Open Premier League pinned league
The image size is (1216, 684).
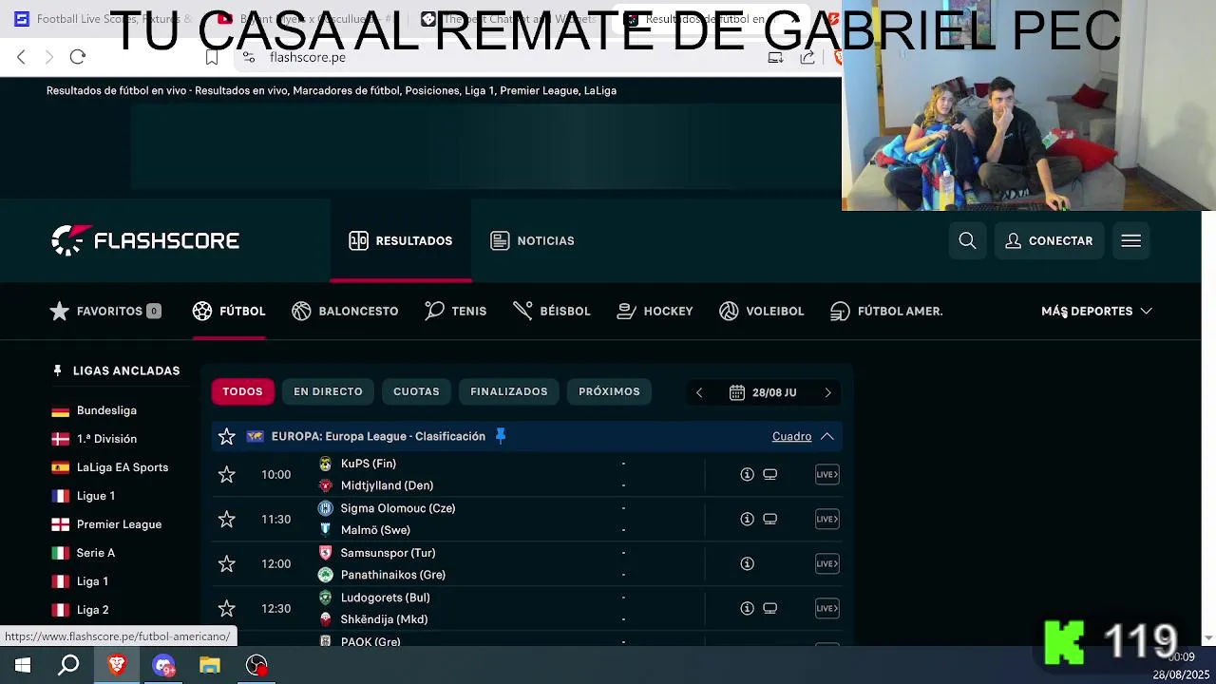point(119,524)
